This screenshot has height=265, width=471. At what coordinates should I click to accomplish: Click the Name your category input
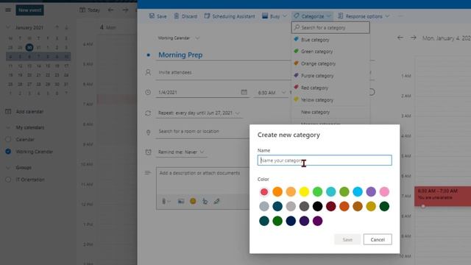[x=325, y=160]
